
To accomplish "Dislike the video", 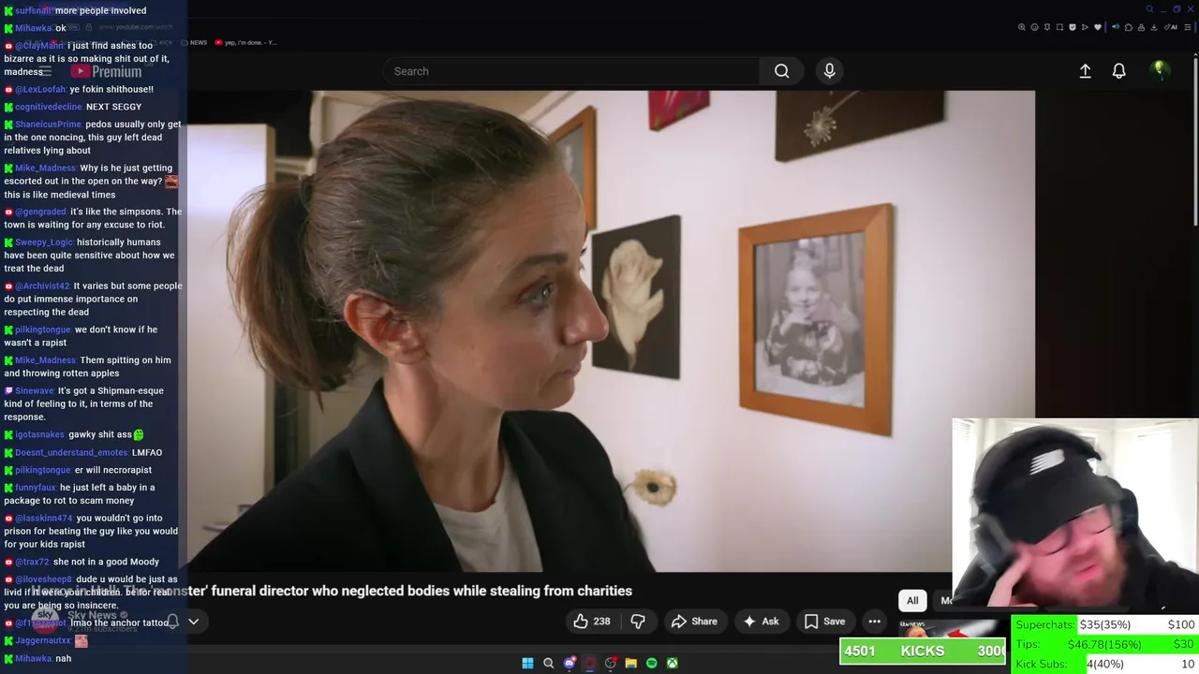I will tap(638, 621).
